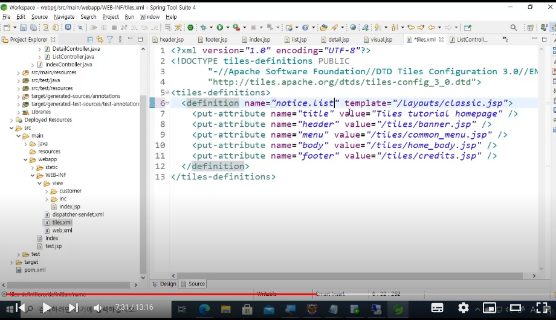Viewport: 556px width, 320px height.
Task: Open the Source menu
Action: click(x=39, y=17)
